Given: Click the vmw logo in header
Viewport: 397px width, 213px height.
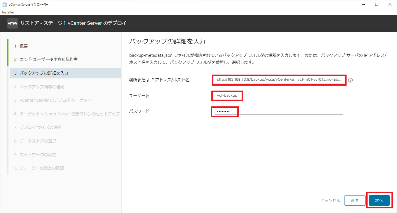Looking at the screenshot, I should [12, 23].
